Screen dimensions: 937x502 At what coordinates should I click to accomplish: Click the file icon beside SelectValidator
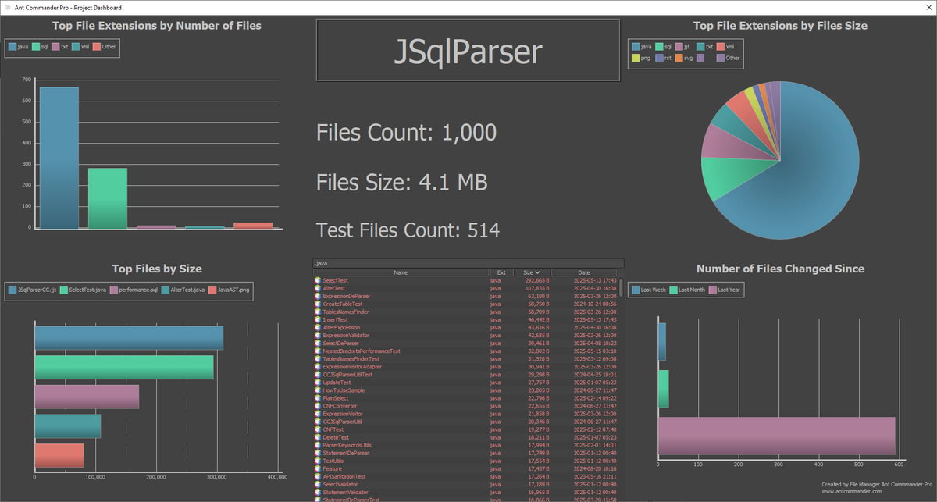coord(318,484)
